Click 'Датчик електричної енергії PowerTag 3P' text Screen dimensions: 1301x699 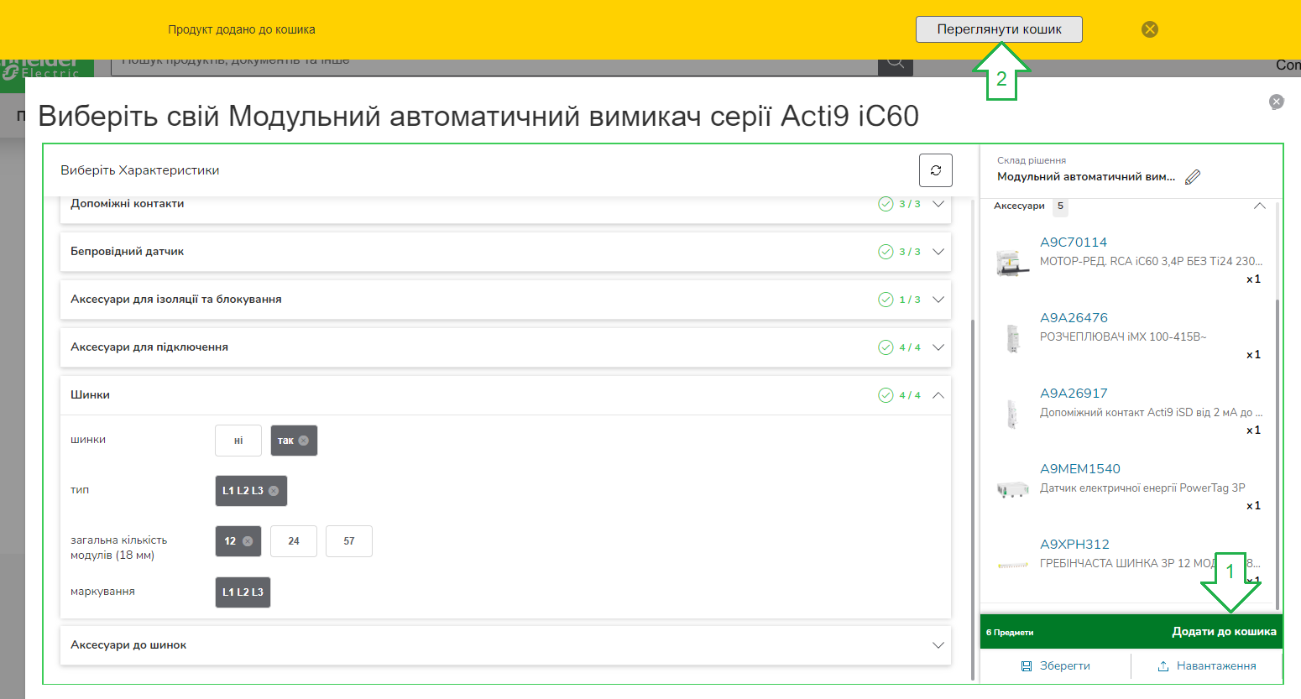(1142, 488)
